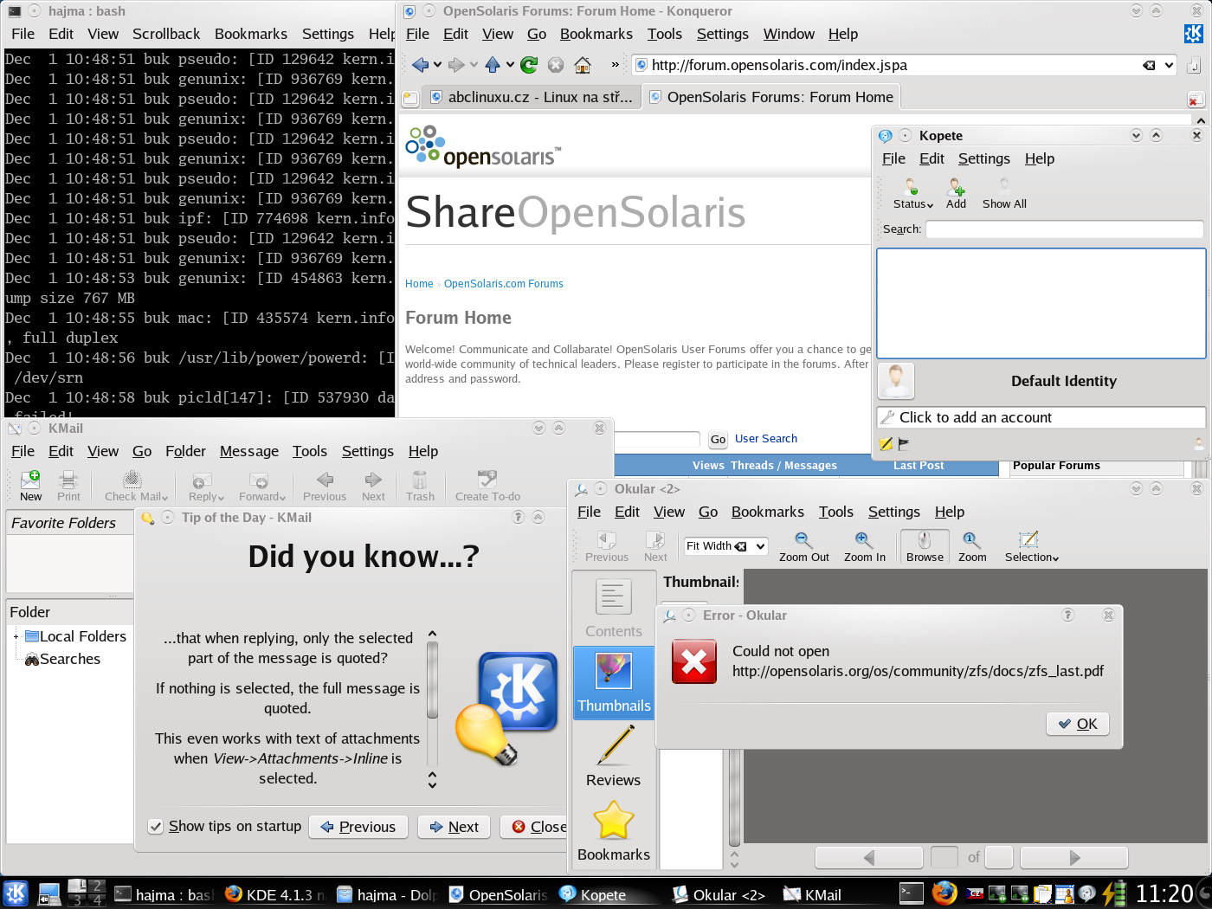This screenshot has width=1212, height=909.
Task: Click Kopete's Add contact icon
Action: (x=956, y=193)
